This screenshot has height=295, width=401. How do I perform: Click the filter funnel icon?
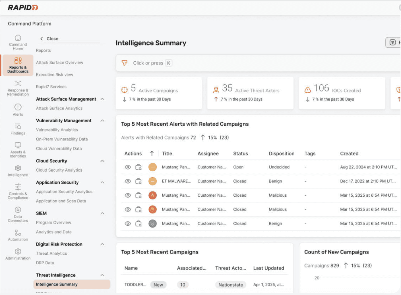point(125,63)
